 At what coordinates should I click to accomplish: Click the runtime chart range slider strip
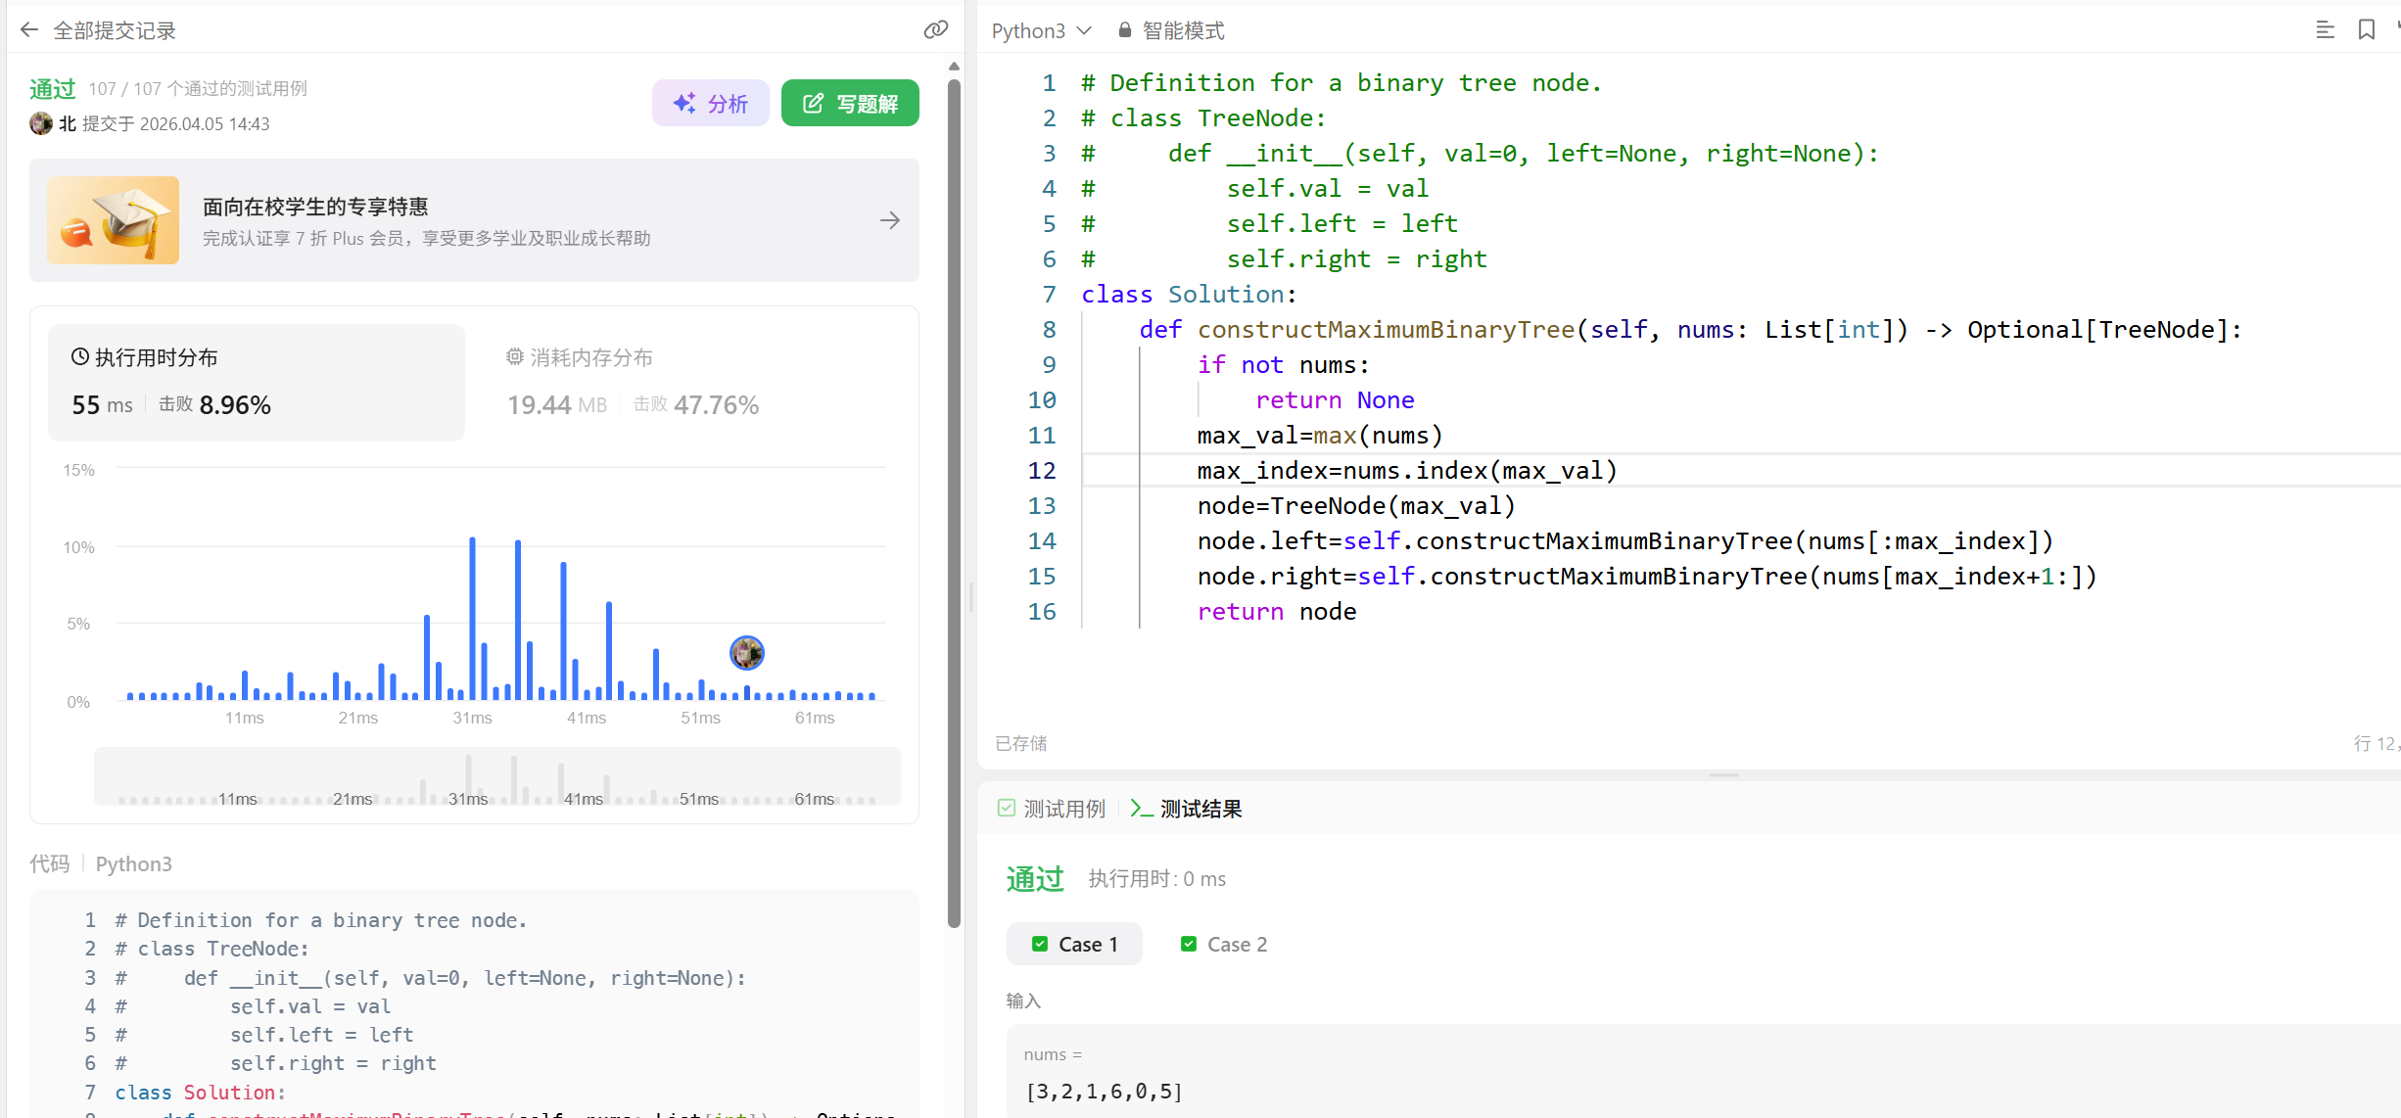(496, 776)
